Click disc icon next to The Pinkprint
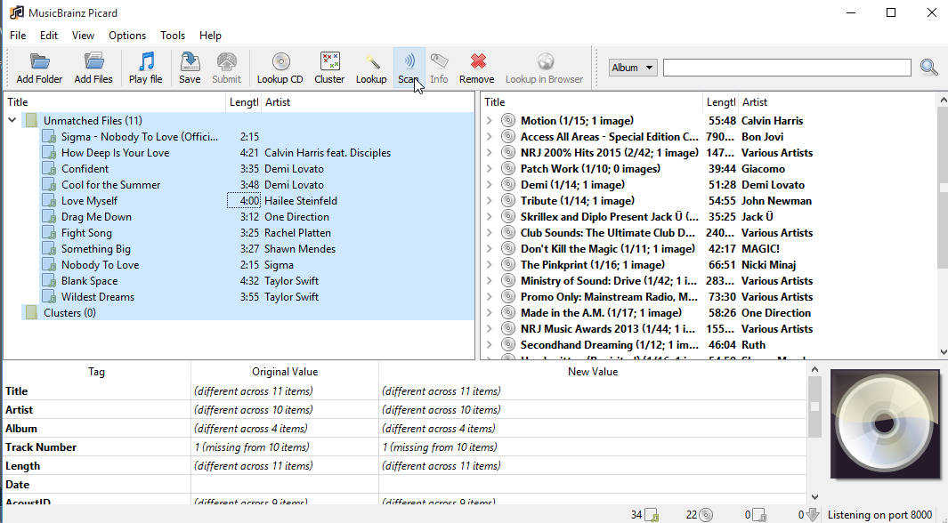This screenshot has height=523, width=948. tap(508, 264)
